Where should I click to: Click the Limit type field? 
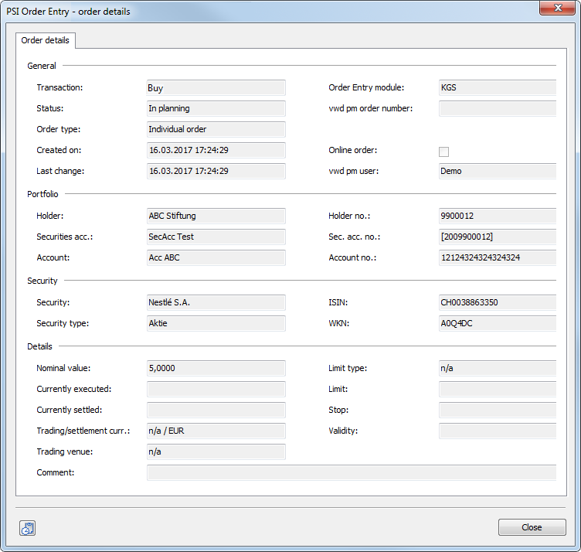[497, 369]
